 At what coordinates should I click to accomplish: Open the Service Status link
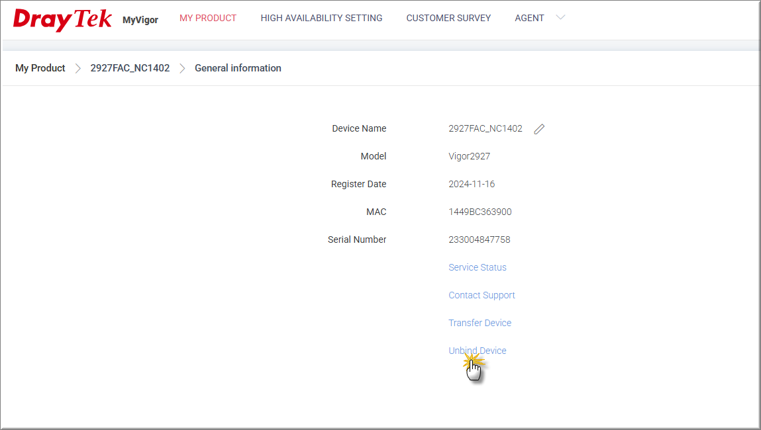(478, 268)
